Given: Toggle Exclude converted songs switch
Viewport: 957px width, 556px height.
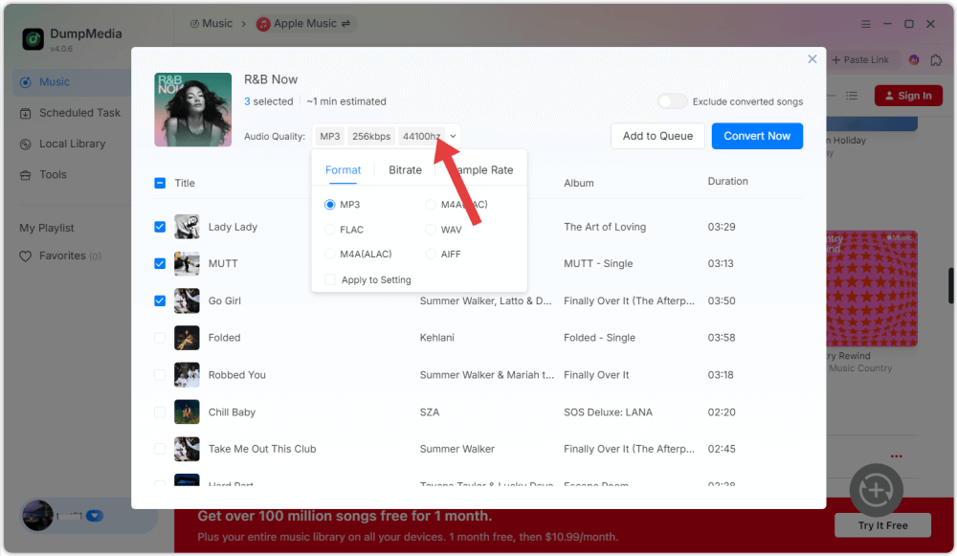Looking at the screenshot, I should pos(672,101).
